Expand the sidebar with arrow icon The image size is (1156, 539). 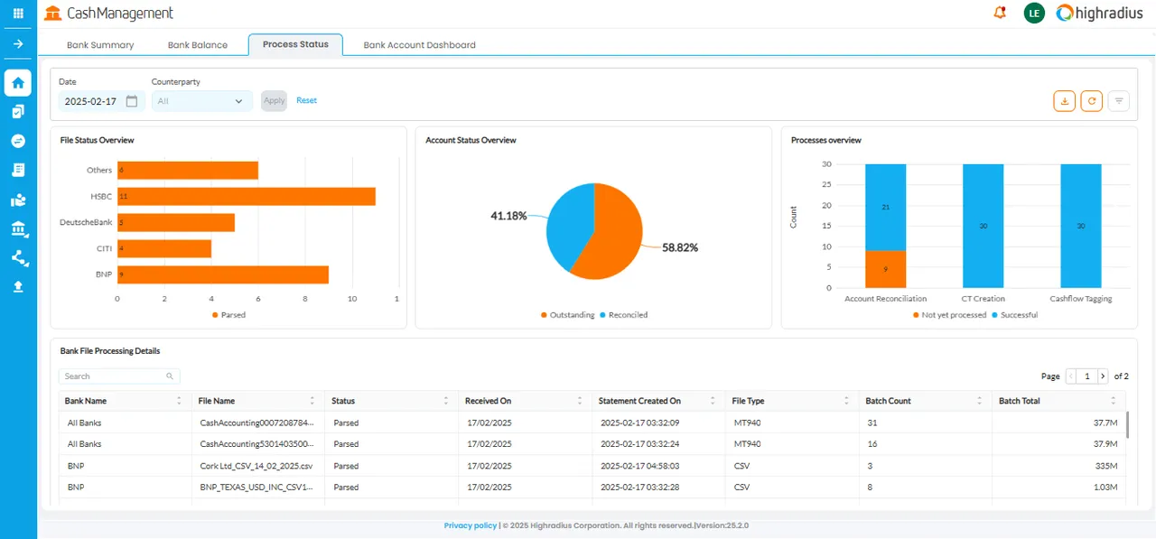pos(18,43)
